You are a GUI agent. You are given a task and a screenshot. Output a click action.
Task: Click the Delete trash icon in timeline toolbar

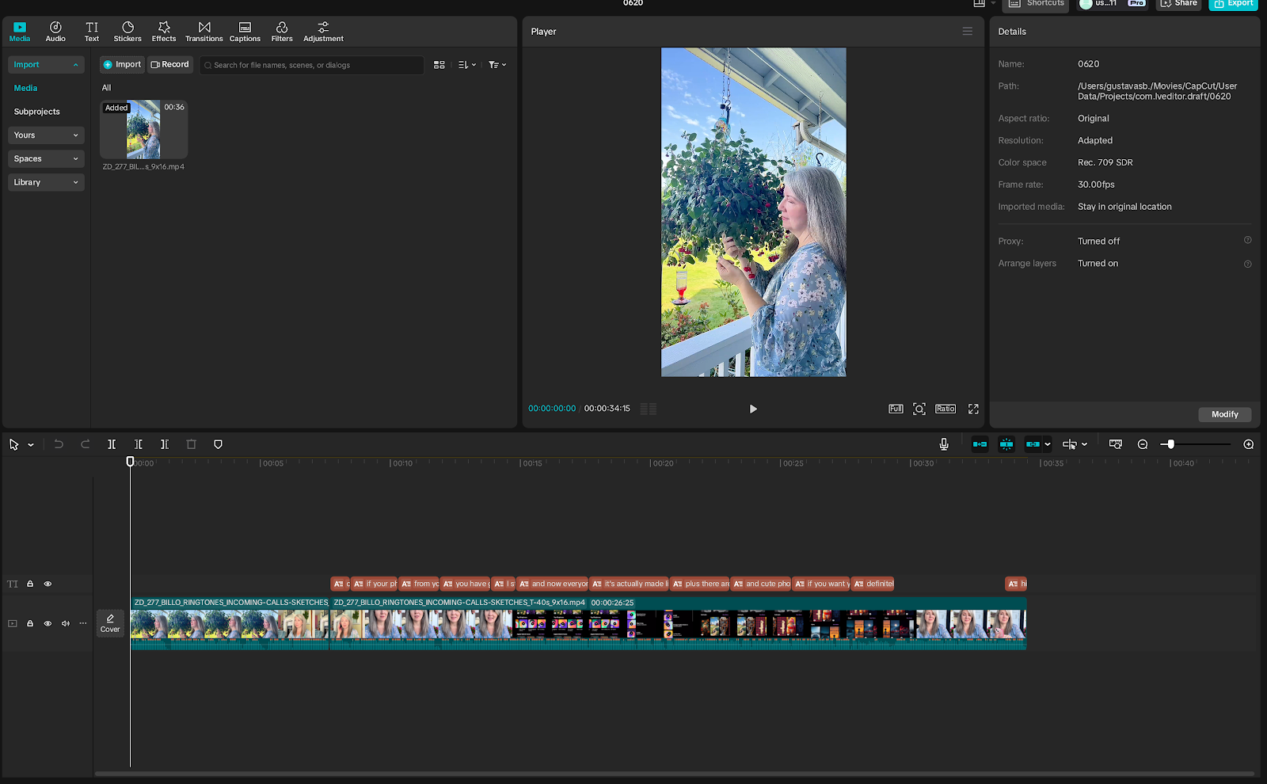[191, 444]
